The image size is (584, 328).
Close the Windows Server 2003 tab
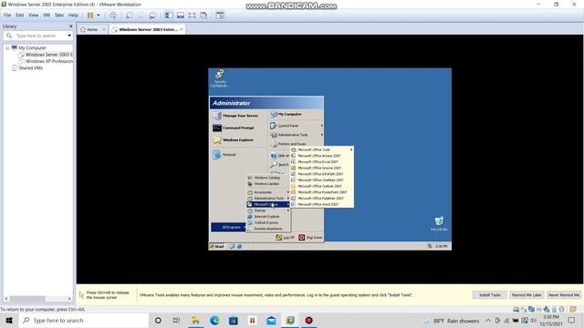182,29
